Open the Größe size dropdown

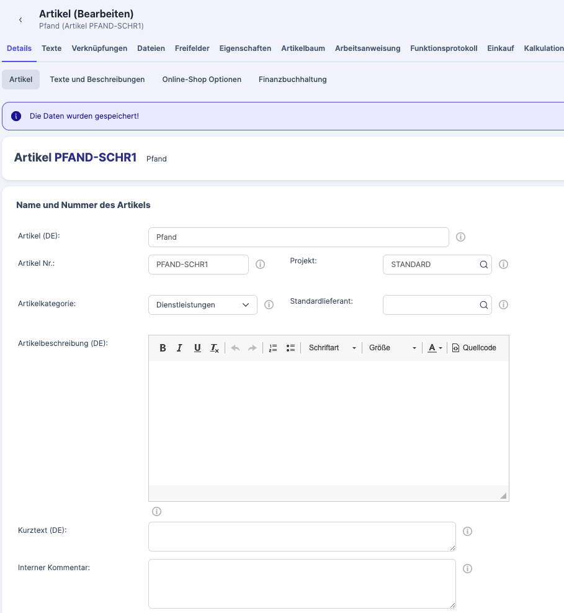tap(392, 348)
